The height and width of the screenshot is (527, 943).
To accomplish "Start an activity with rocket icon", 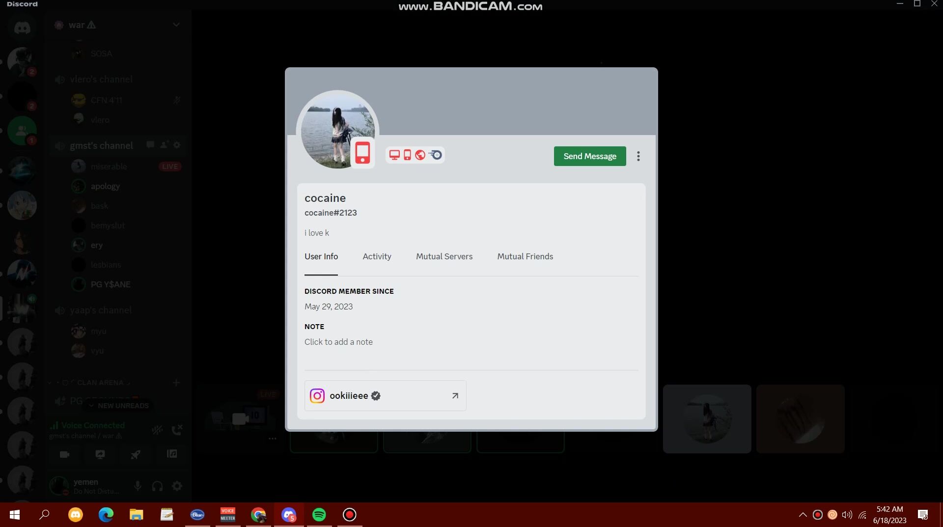I will coord(136,454).
